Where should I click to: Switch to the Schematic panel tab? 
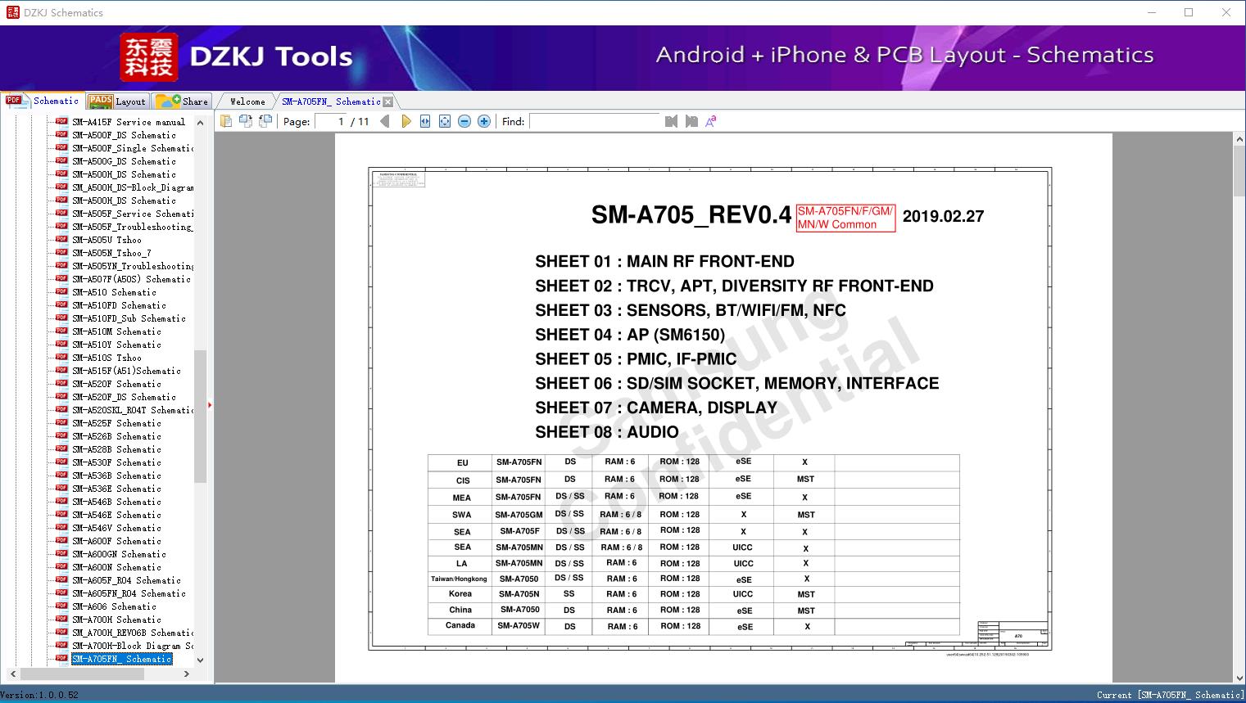pos(43,101)
